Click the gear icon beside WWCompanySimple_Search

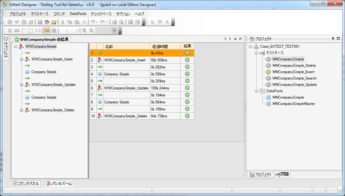268,78
